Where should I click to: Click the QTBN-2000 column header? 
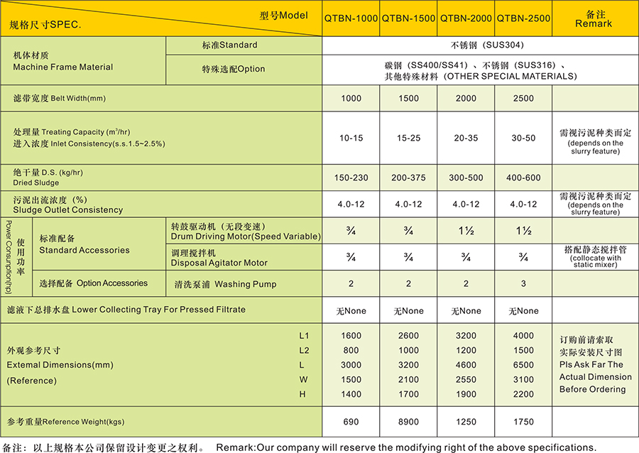point(466,18)
